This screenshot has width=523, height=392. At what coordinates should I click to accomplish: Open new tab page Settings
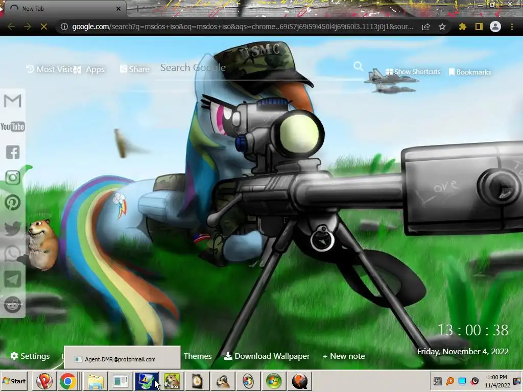[x=30, y=356]
